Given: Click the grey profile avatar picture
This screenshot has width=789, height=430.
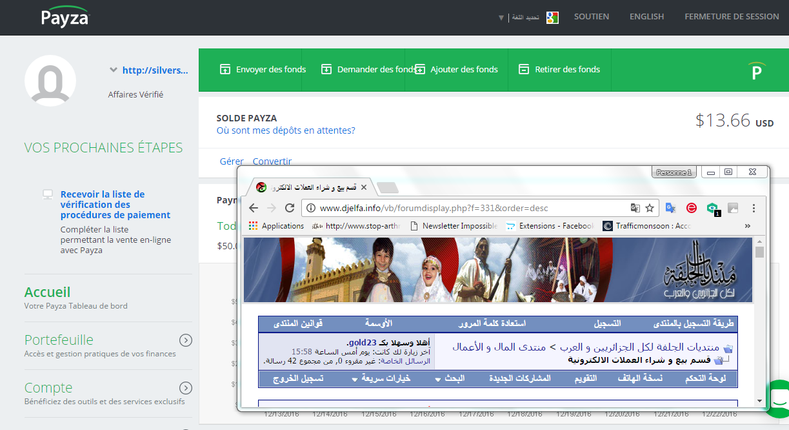Looking at the screenshot, I should click(x=50, y=81).
